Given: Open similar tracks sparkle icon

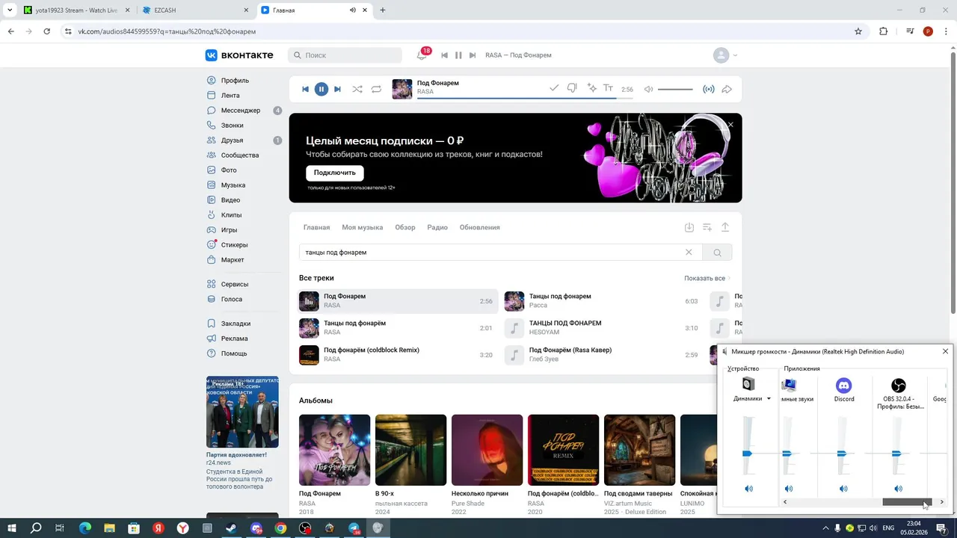Looking at the screenshot, I should point(591,88).
